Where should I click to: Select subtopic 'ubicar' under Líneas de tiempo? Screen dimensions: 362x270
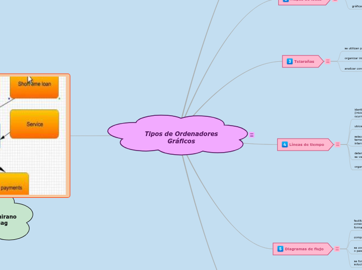point(358,126)
